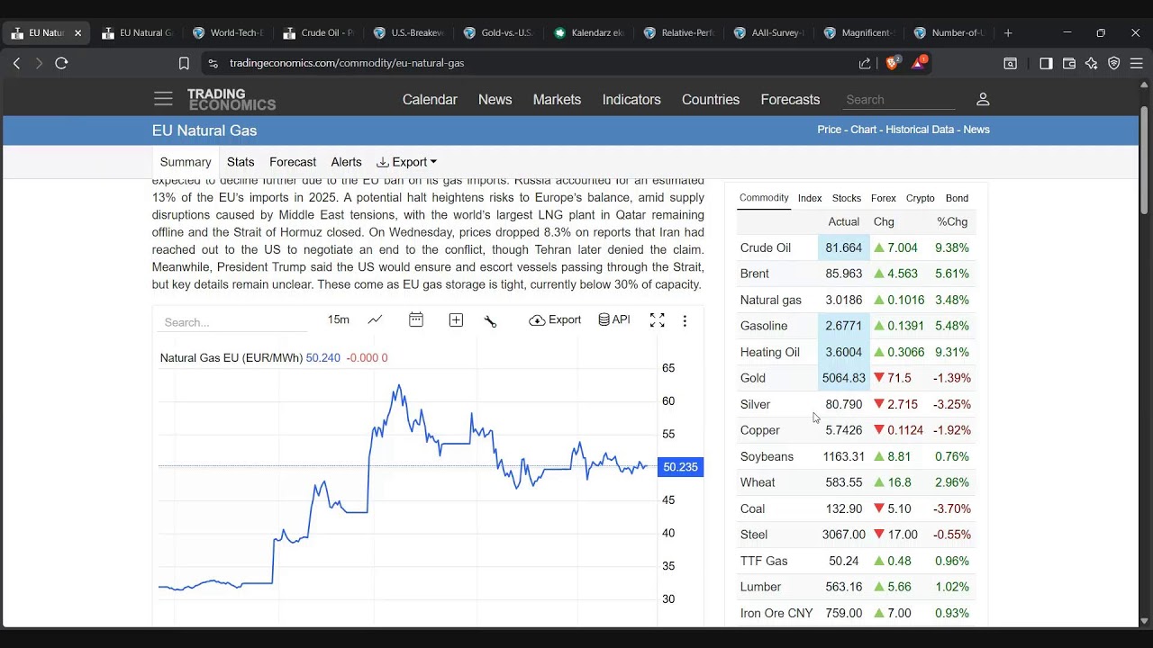Switch to Crude Oil browser tab
1153x648 pixels.
318,32
